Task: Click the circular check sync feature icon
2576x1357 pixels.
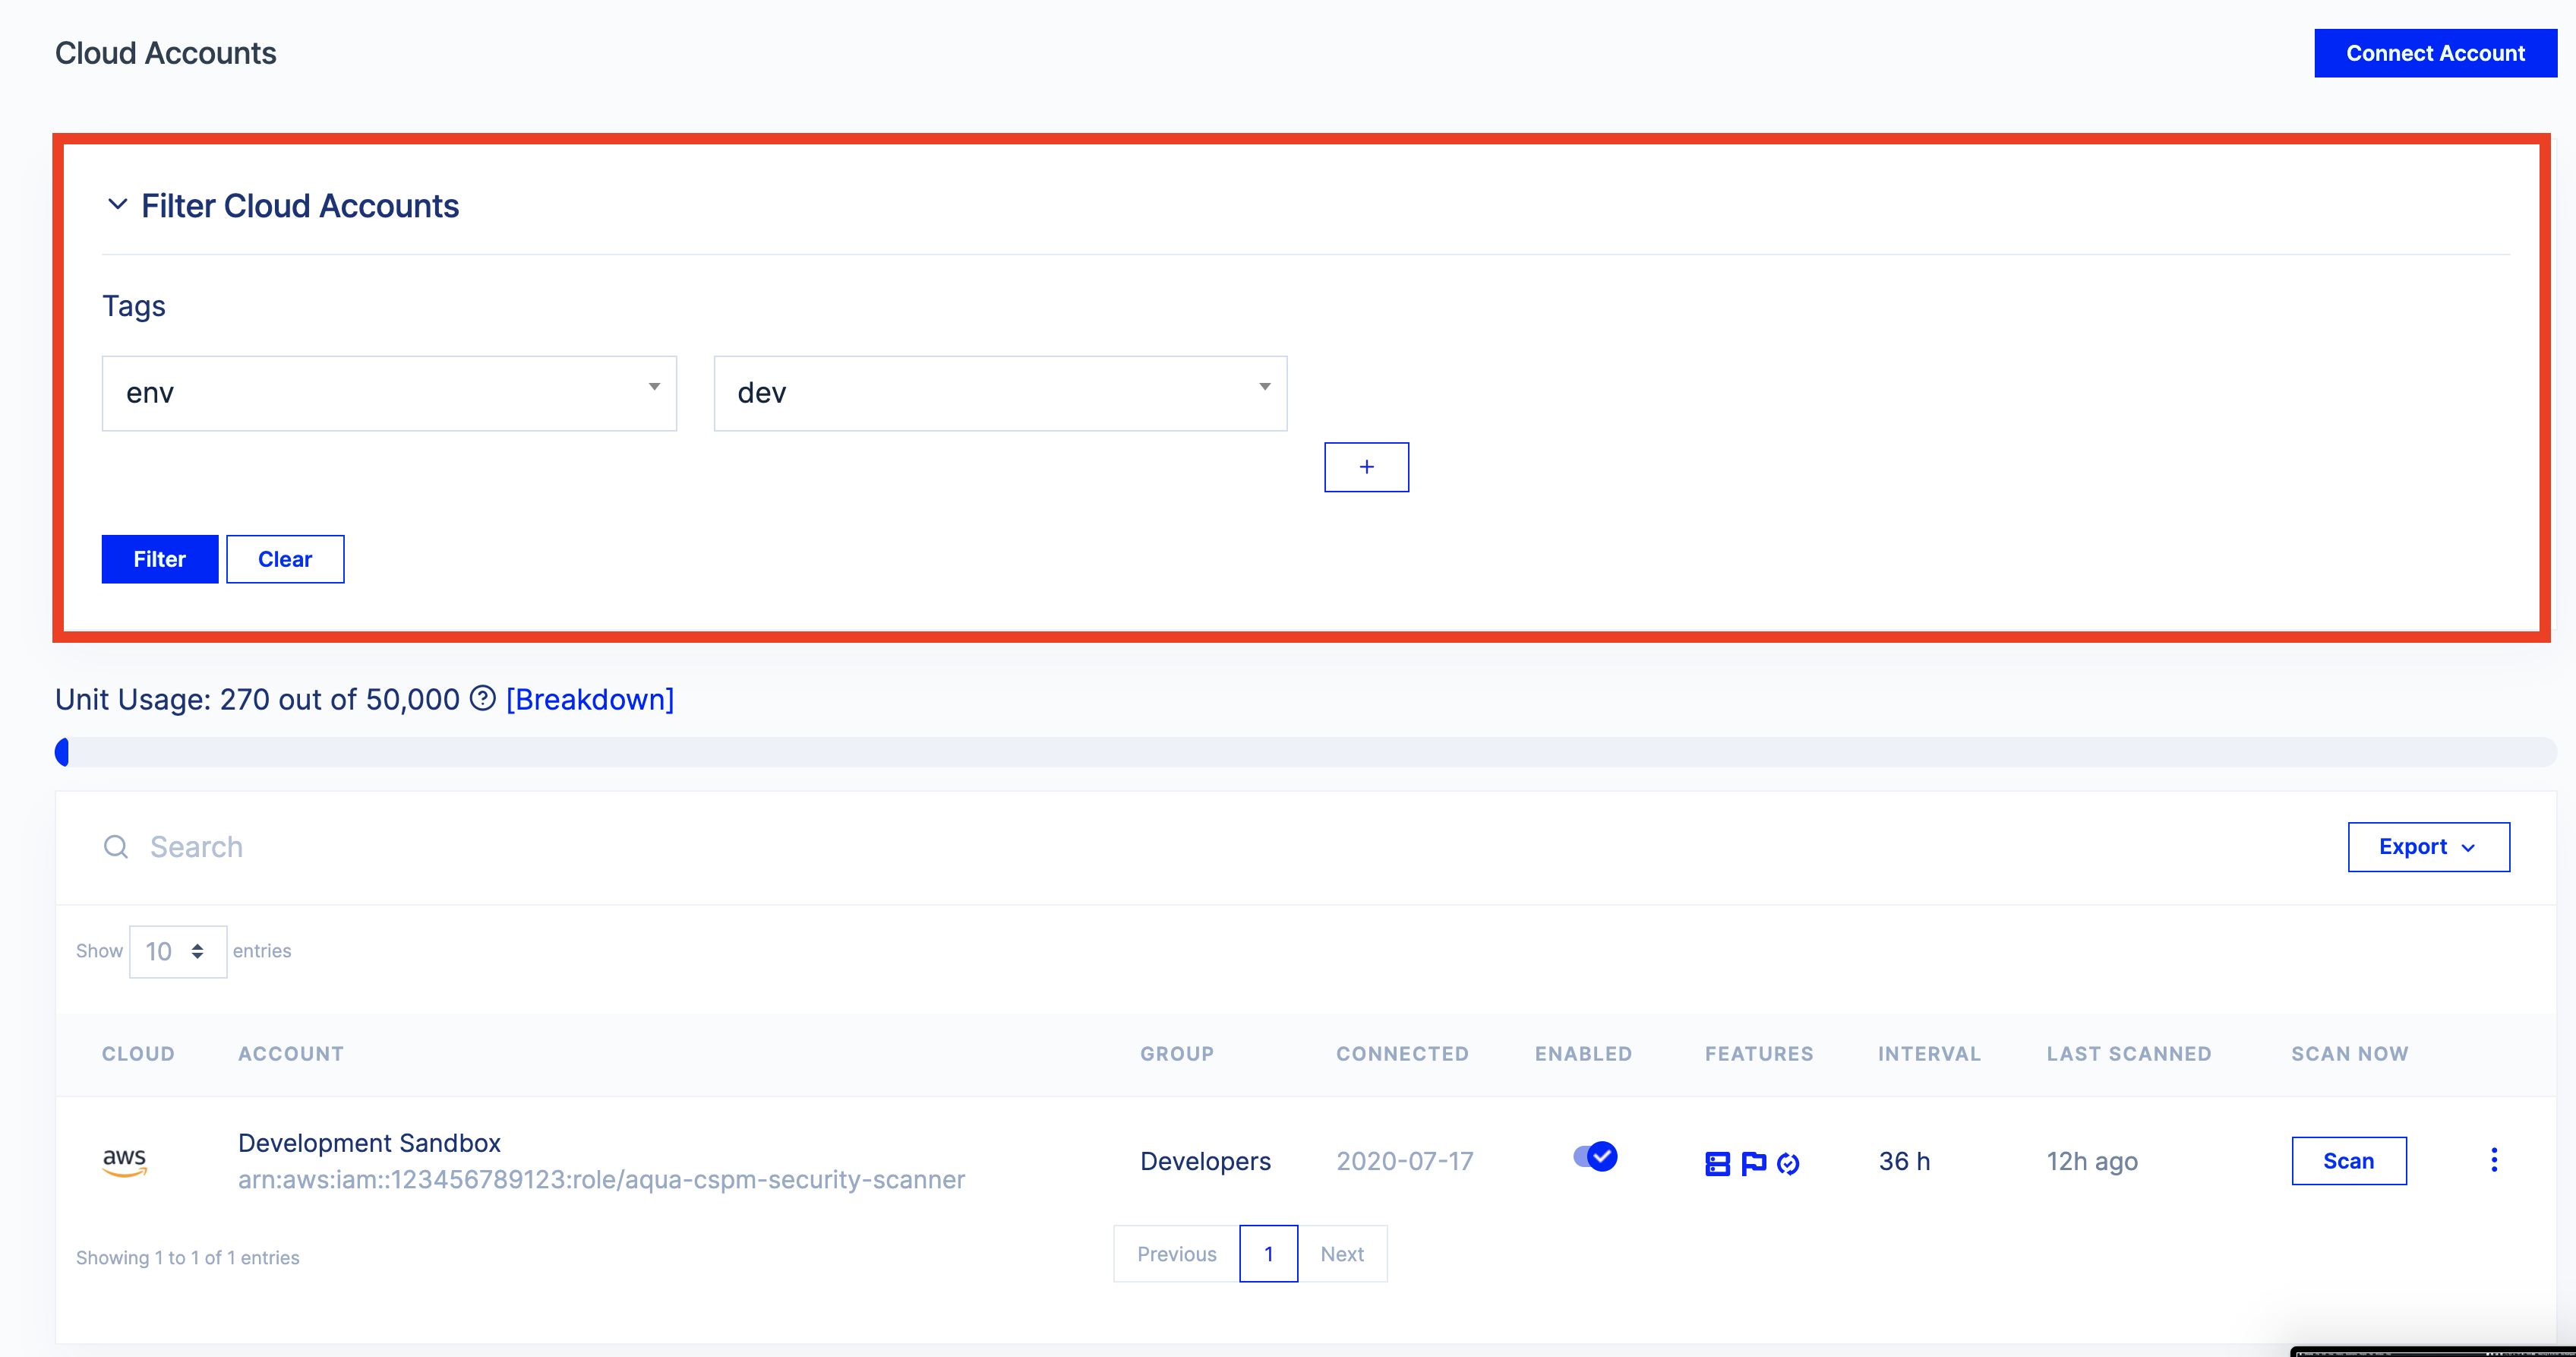Action: [1788, 1162]
